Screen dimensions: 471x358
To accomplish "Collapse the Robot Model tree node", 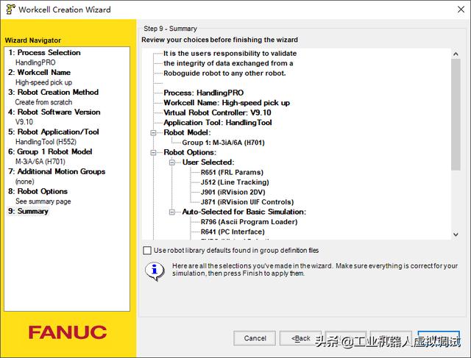I will pyautogui.click(x=153, y=132).
